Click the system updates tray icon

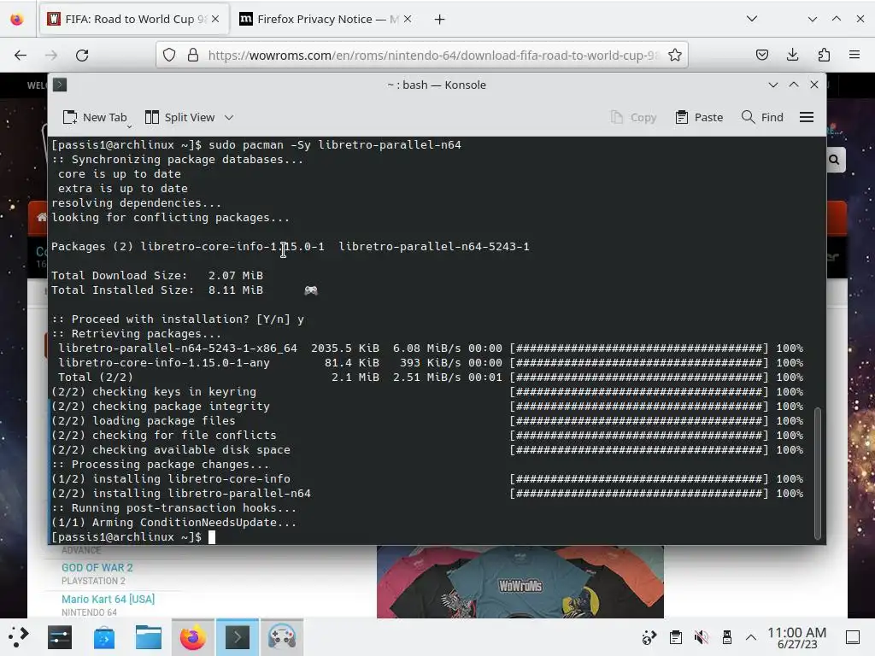click(649, 637)
